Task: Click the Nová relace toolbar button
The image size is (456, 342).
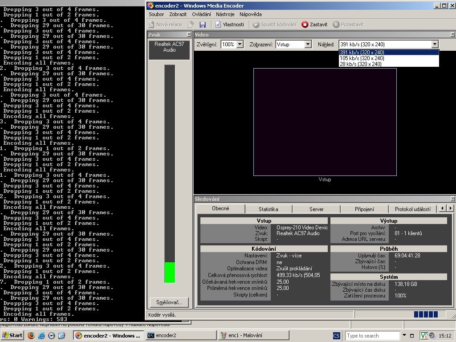Action: [x=165, y=25]
